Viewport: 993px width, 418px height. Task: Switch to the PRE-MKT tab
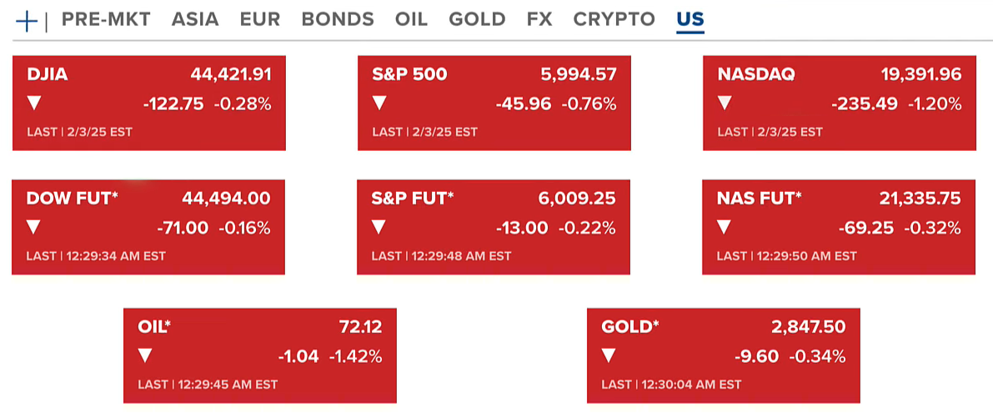pyautogui.click(x=106, y=20)
